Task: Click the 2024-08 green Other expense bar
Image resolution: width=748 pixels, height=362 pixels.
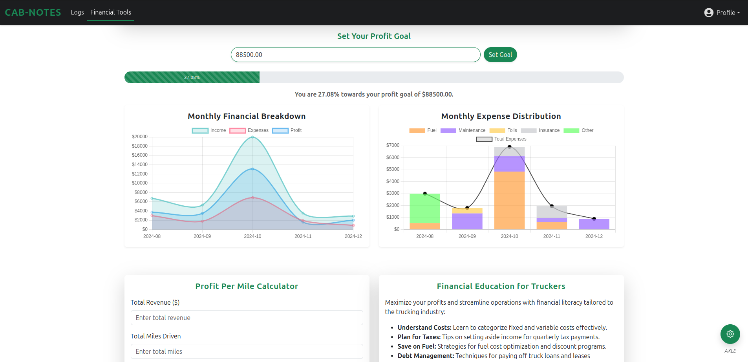Action: point(425,208)
